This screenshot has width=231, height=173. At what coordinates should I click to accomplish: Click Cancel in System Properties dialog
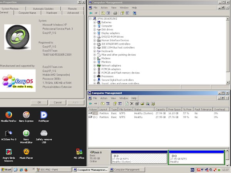click(x=57, y=102)
